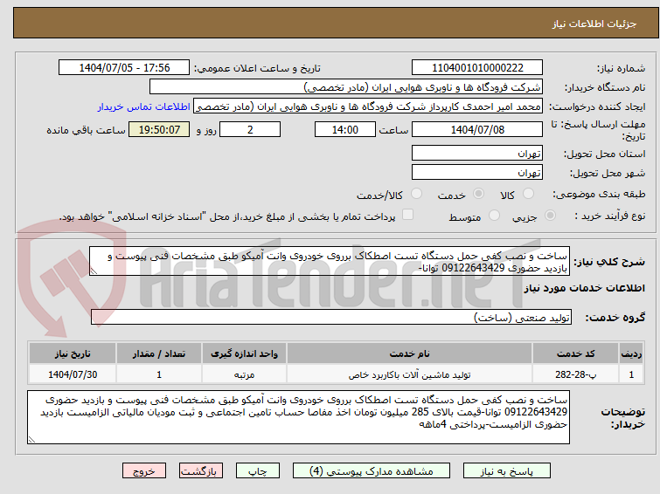Click the deadline date field 1404/07/08

(x=477, y=129)
